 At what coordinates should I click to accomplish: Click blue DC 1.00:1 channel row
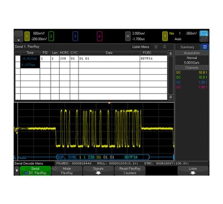[192, 82]
